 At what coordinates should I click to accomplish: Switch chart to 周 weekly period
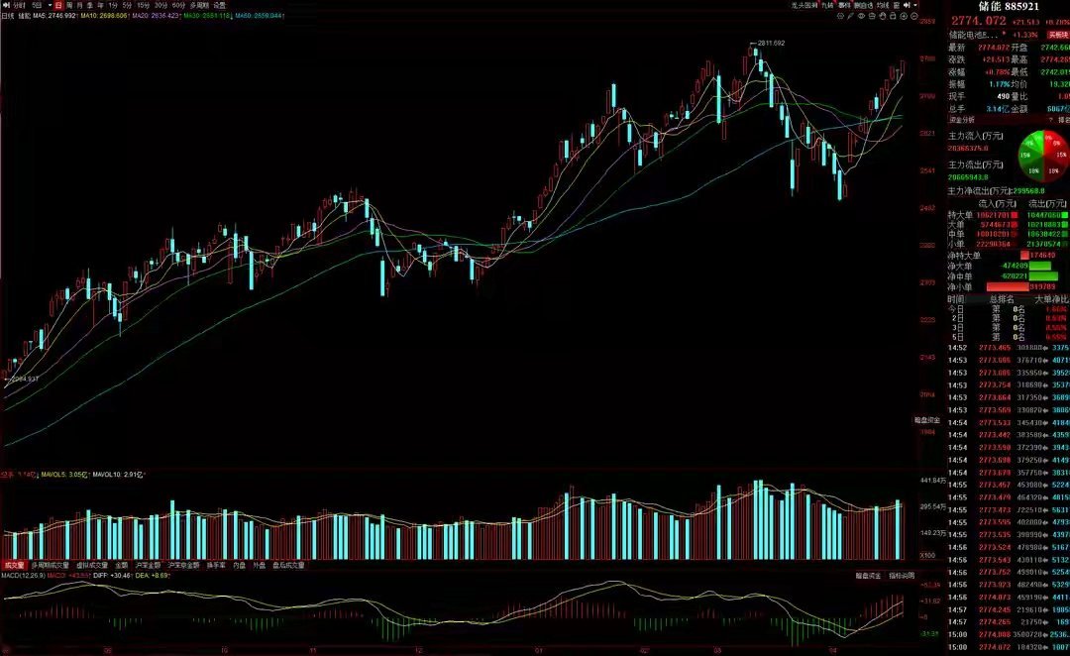pos(69,5)
